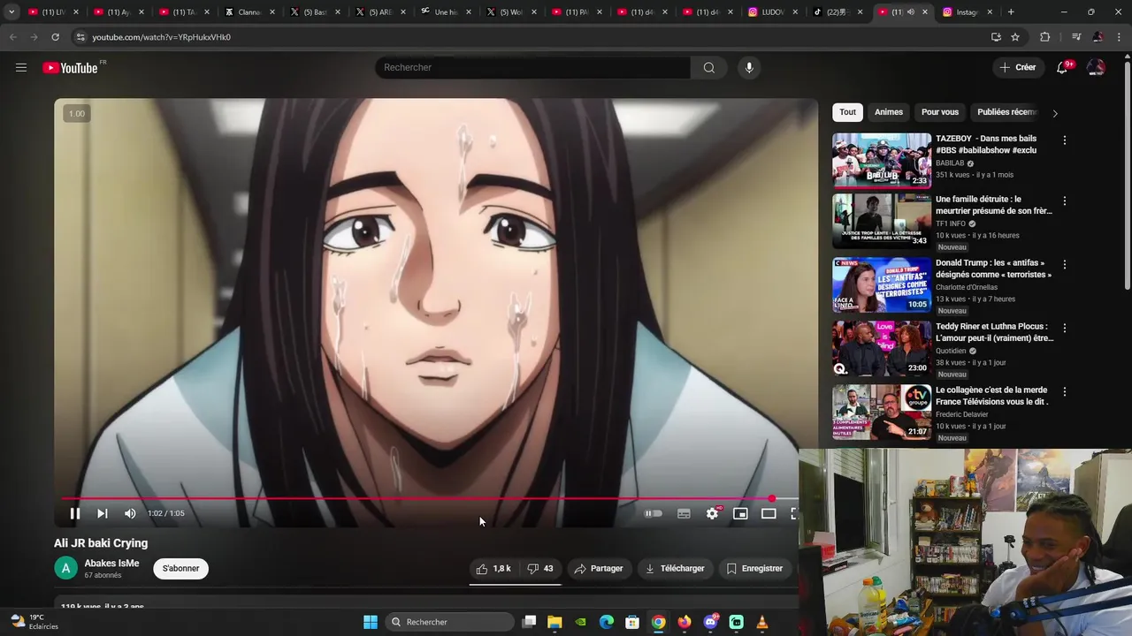
Task: Toggle theater mode view
Action: point(769,513)
